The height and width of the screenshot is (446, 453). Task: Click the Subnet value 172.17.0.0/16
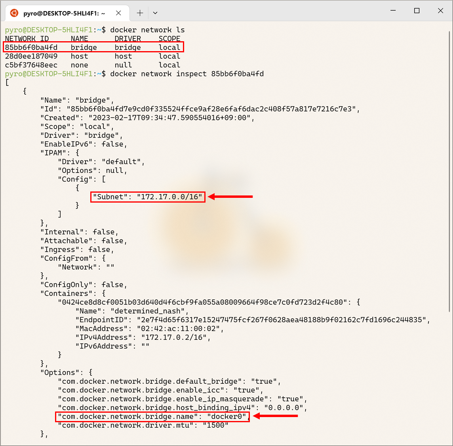[169, 197]
